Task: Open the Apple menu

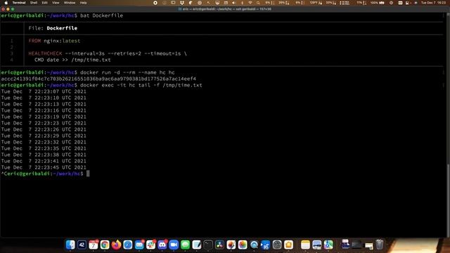Action: pyautogui.click(x=6, y=3)
